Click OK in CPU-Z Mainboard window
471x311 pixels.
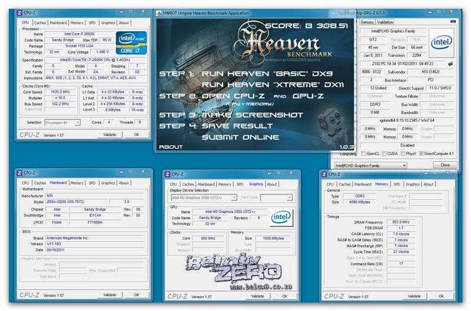tap(137, 295)
